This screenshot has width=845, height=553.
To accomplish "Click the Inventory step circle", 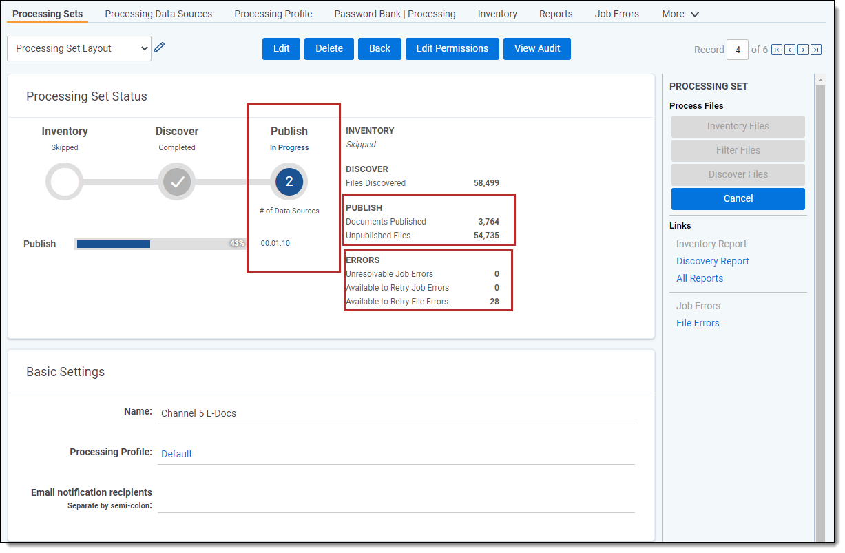I will 65,182.
